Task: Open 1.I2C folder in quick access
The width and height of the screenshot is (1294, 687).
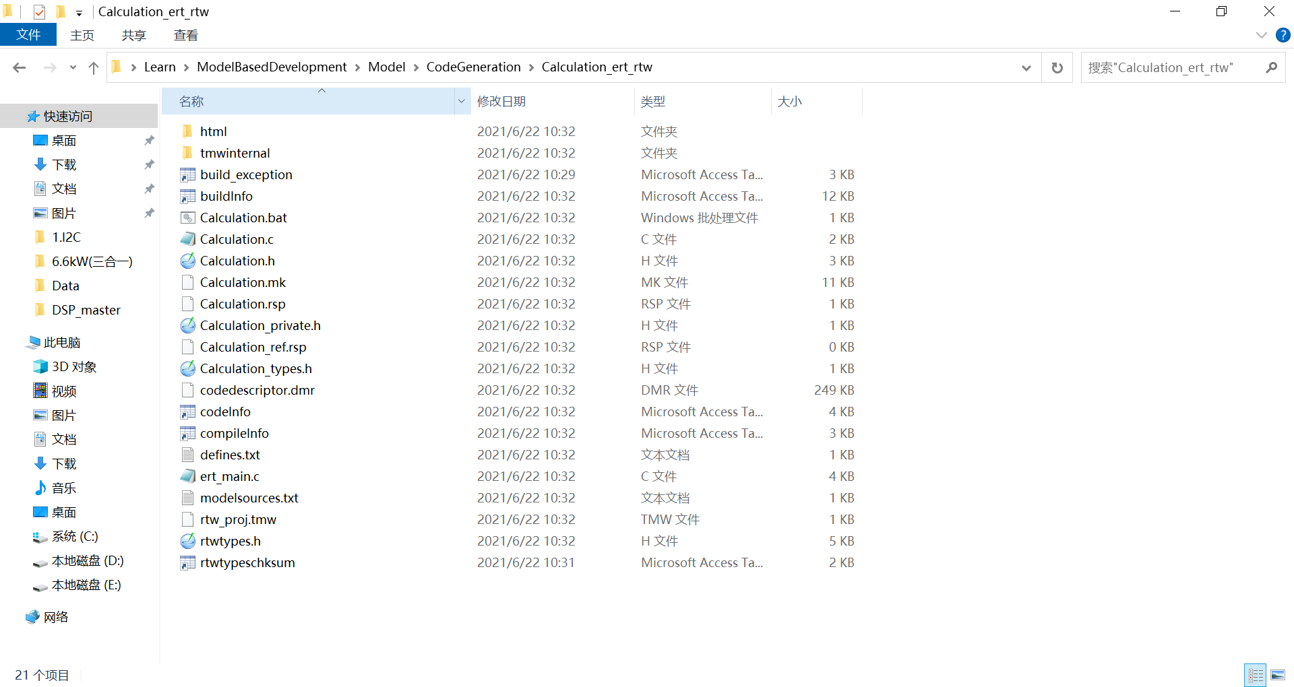Action: pos(66,237)
